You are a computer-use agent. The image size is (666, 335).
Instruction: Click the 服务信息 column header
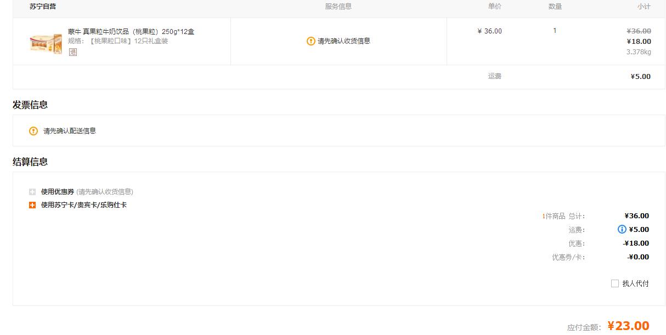[338, 7]
